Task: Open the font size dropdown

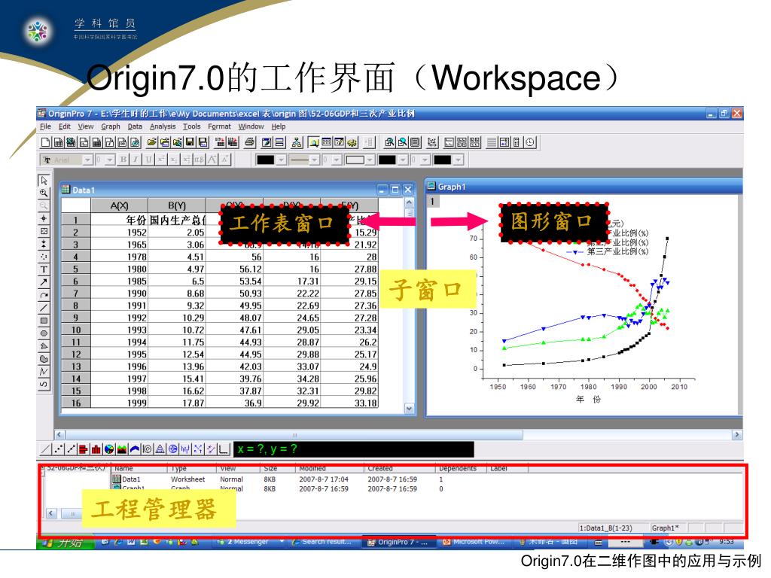Action: point(110,160)
